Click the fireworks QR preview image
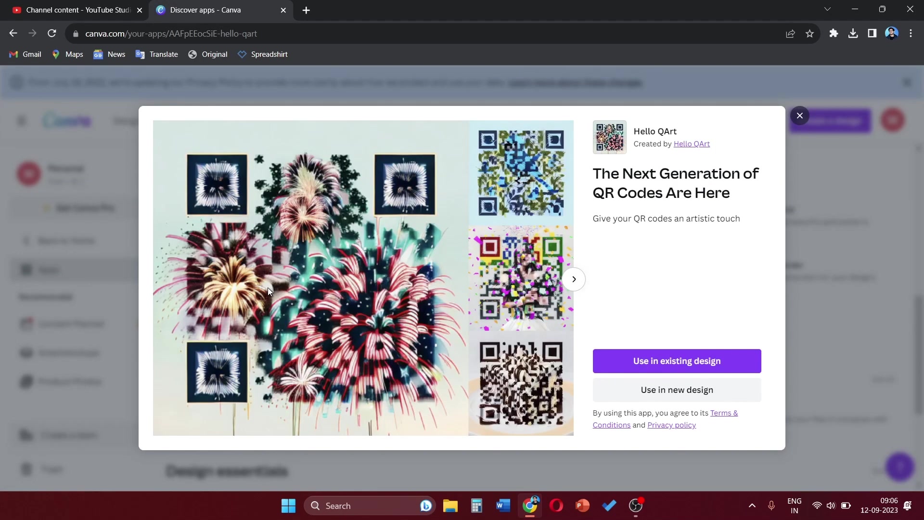924x520 pixels. (x=310, y=278)
